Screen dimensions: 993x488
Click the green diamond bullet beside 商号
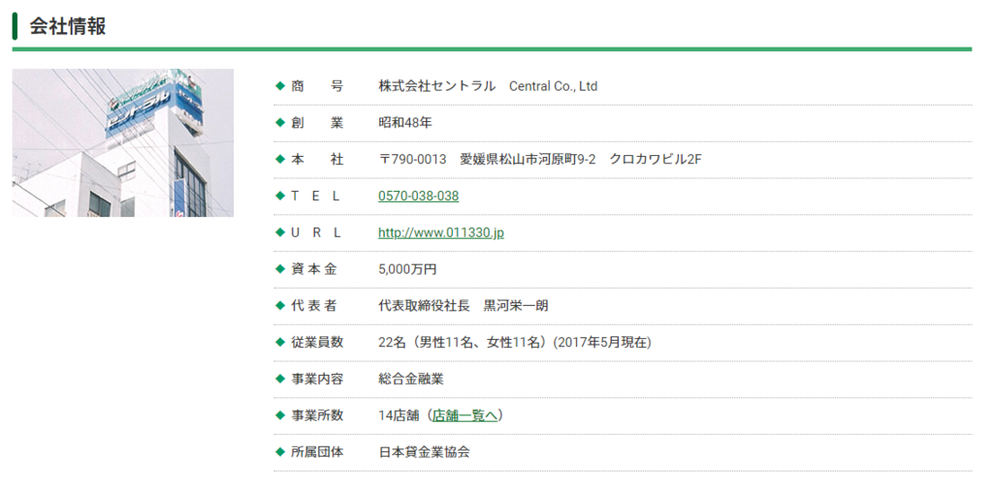280,86
